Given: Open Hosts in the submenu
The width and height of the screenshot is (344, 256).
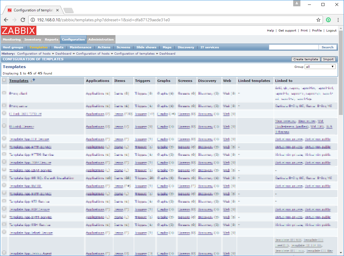Looking at the screenshot, I should 59,47.
